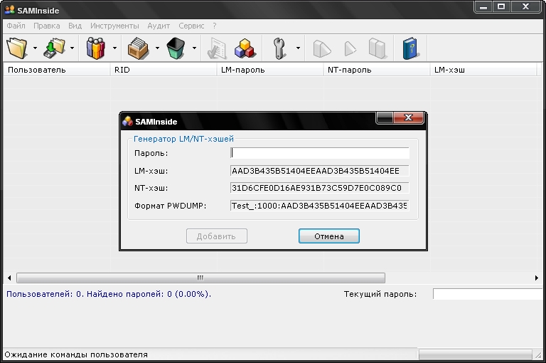
Task: Open the Сервис menu
Action: click(191, 26)
